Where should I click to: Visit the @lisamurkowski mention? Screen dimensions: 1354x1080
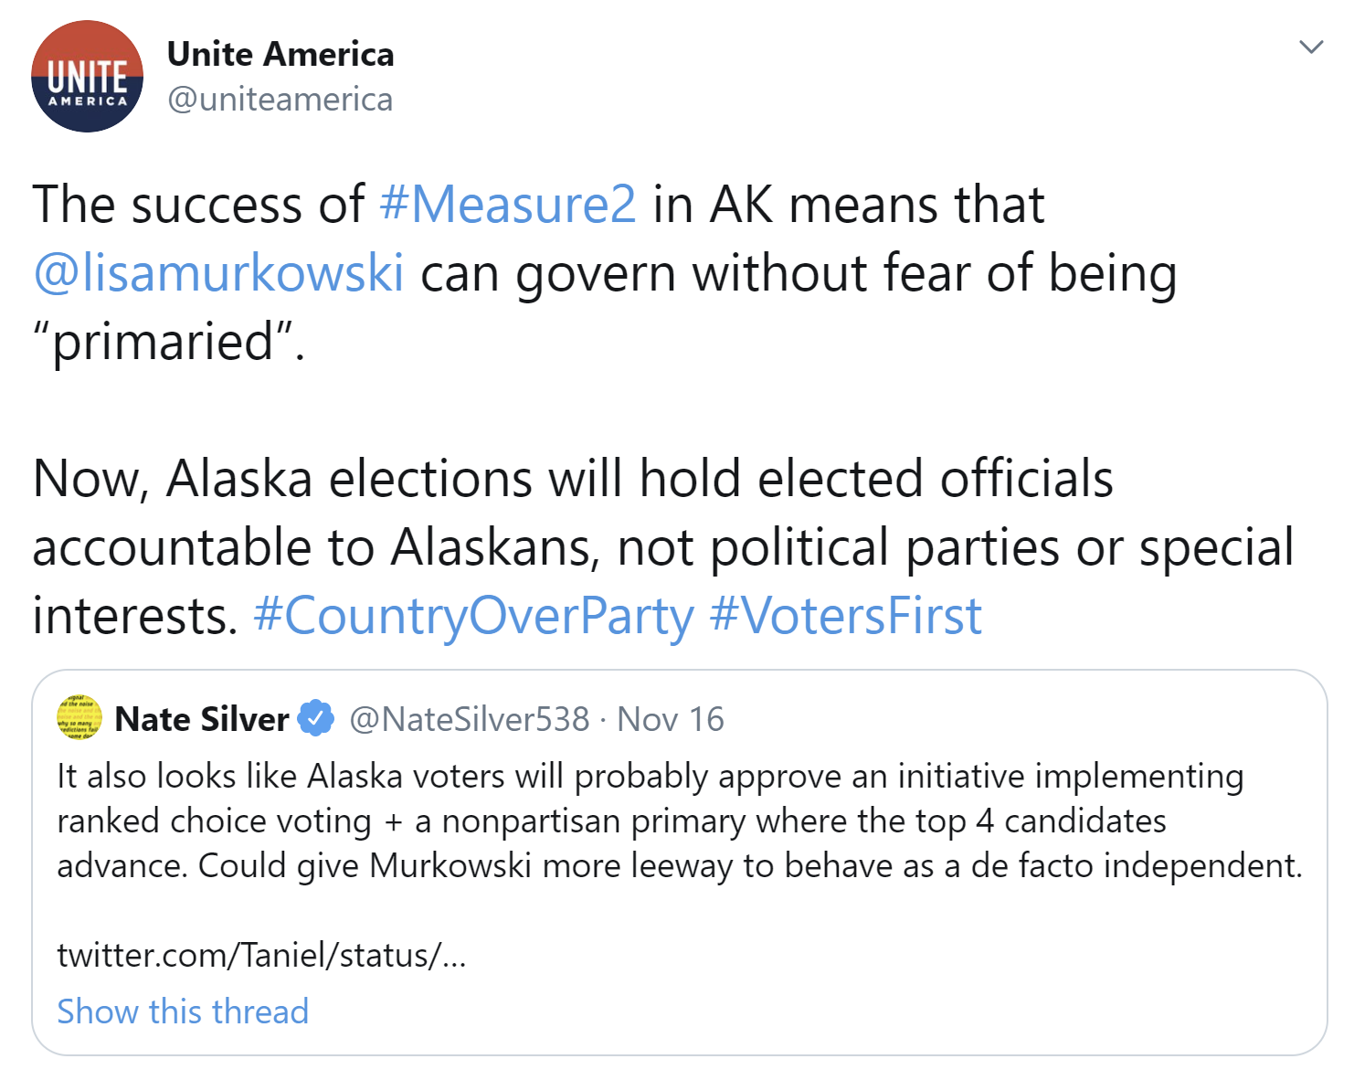(218, 273)
